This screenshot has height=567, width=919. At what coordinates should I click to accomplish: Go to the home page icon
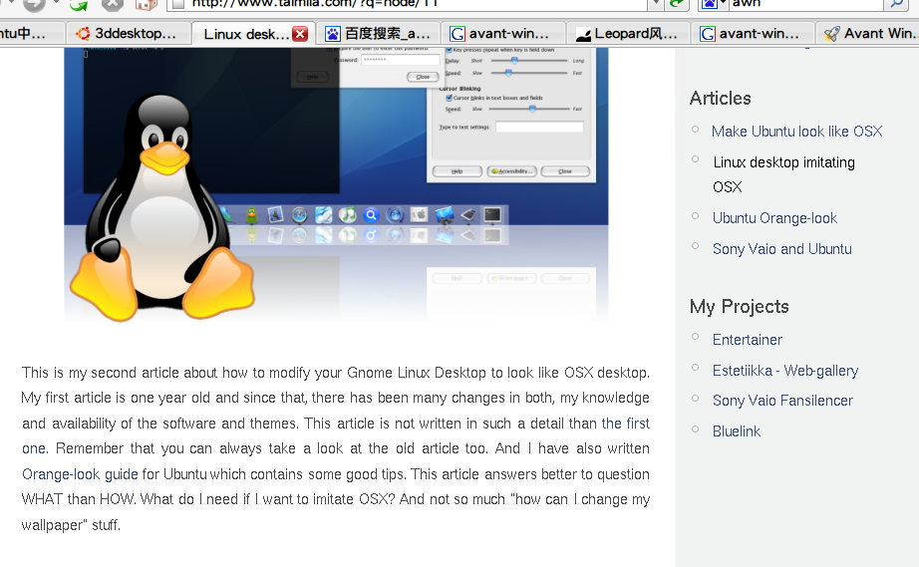click(146, 4)
